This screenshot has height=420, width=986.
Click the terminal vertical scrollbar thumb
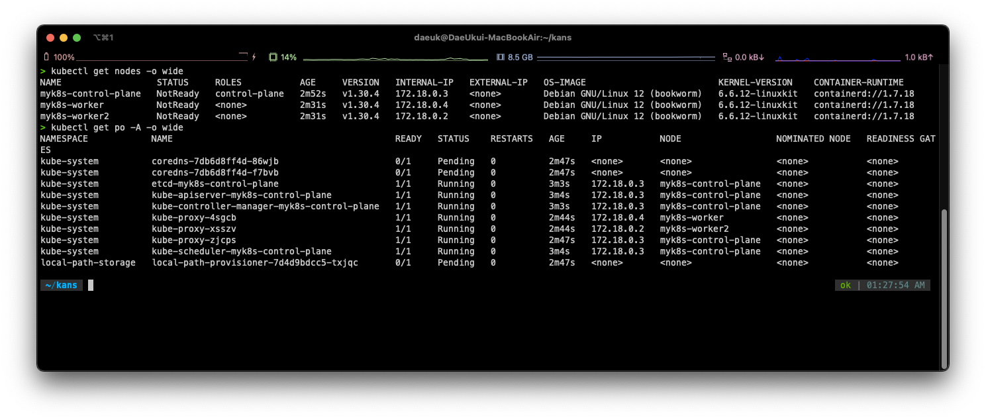click(x=944, y=288)
